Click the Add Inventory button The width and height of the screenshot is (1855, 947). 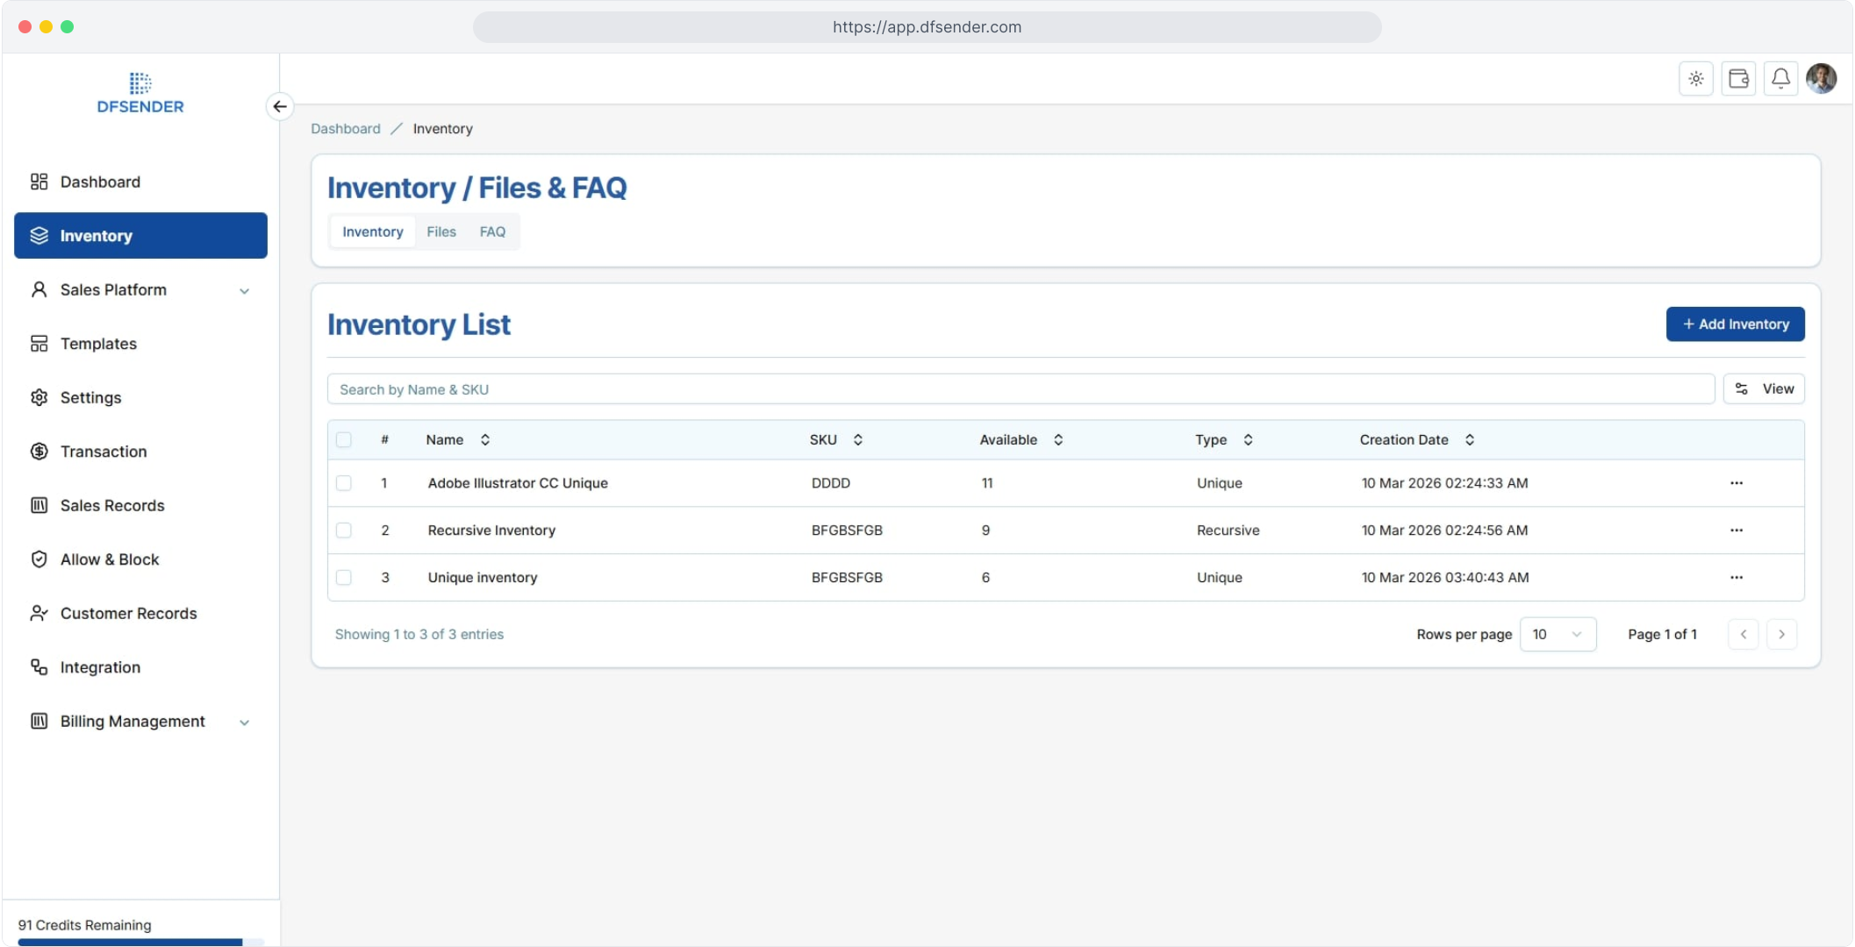(x=1734, y=324)
